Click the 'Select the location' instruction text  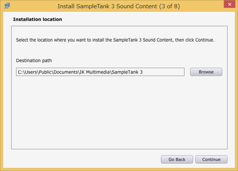pyautogui.click(x=115, y=40)
